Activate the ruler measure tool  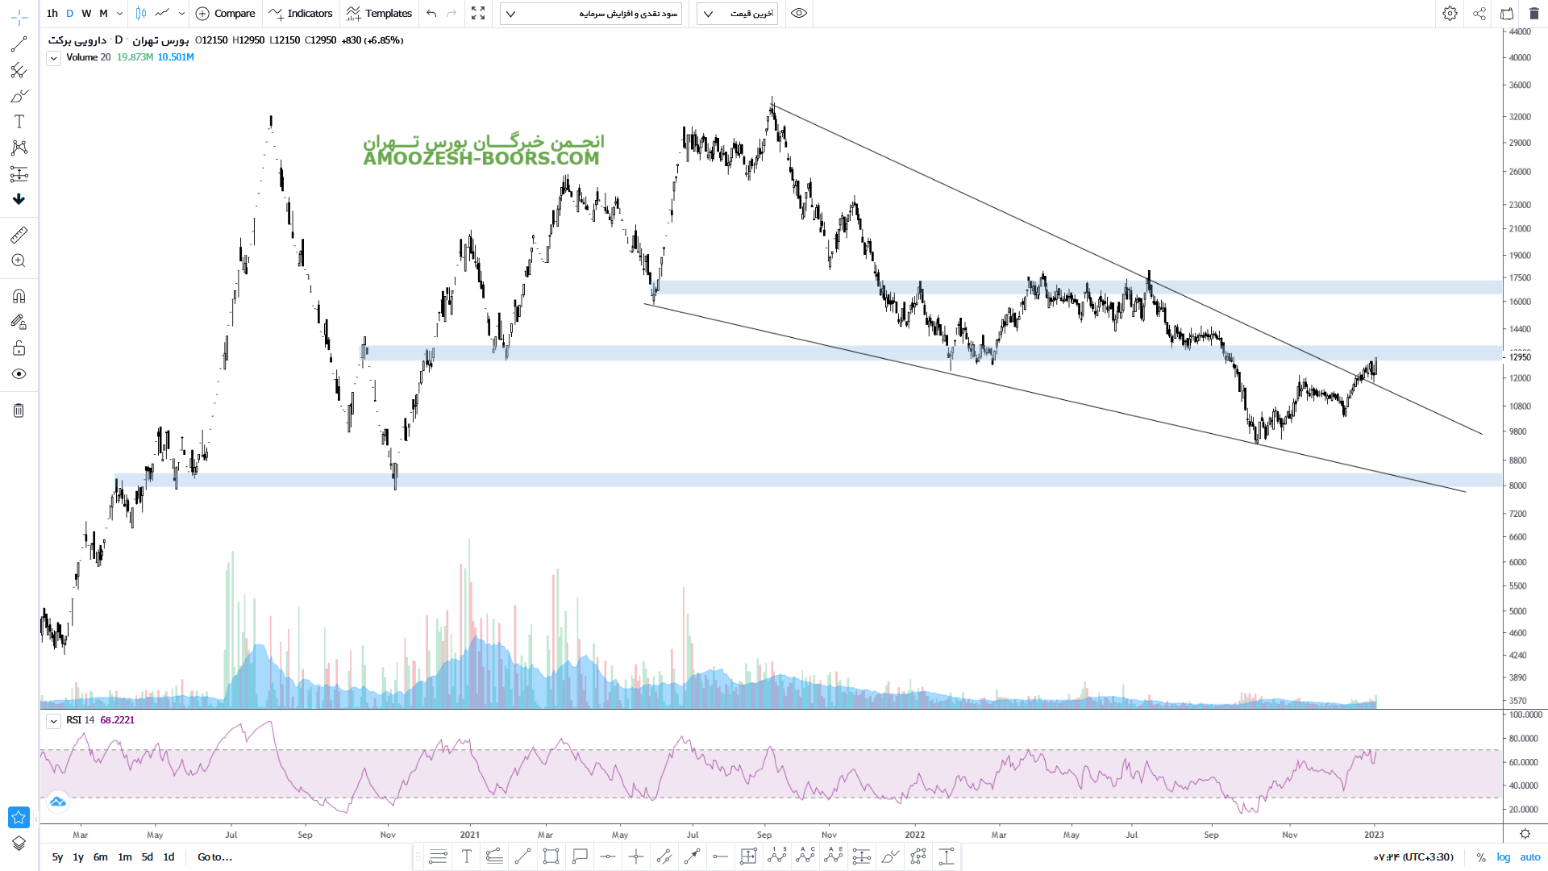coord(19,235)
